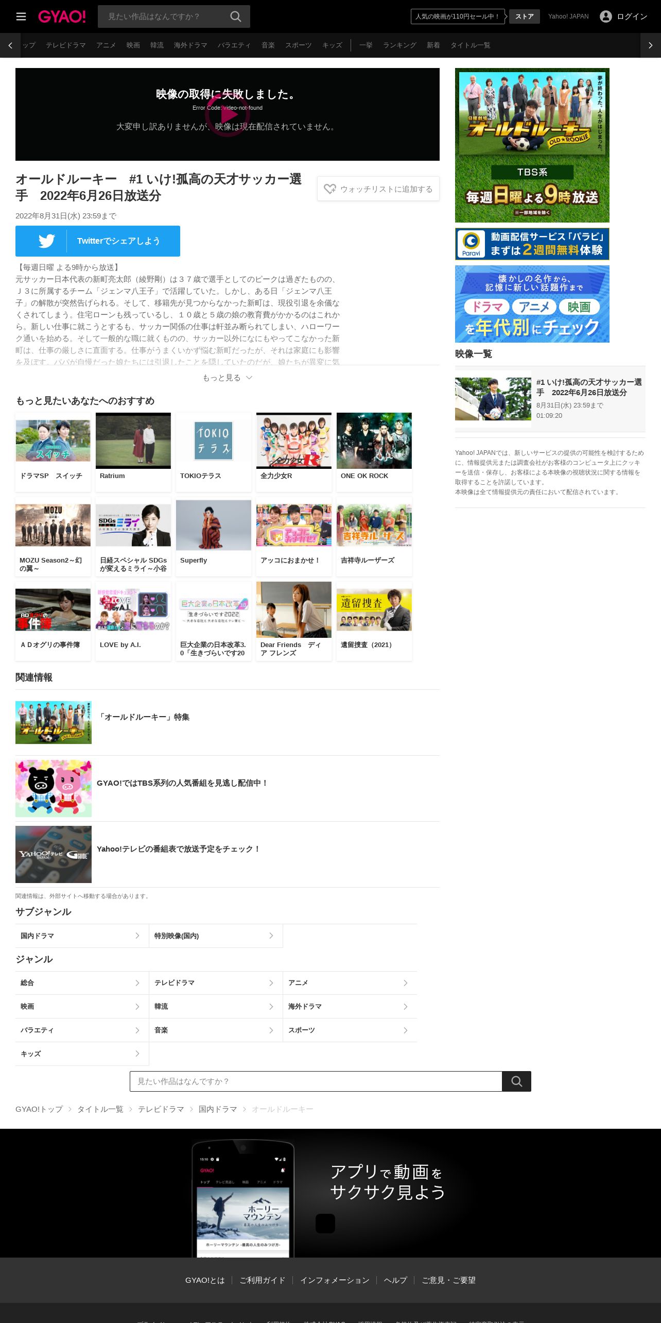Select タイトル一覧 in top navigation
661x1323 pixels.
click(x=471, y=45)
